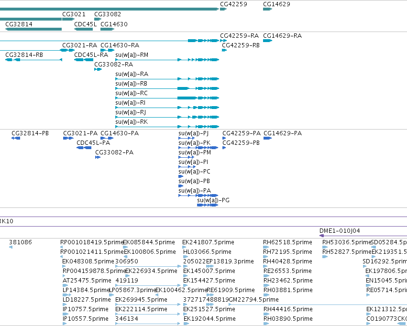Select the EK192044.5prime EST label

click(210, 319)
